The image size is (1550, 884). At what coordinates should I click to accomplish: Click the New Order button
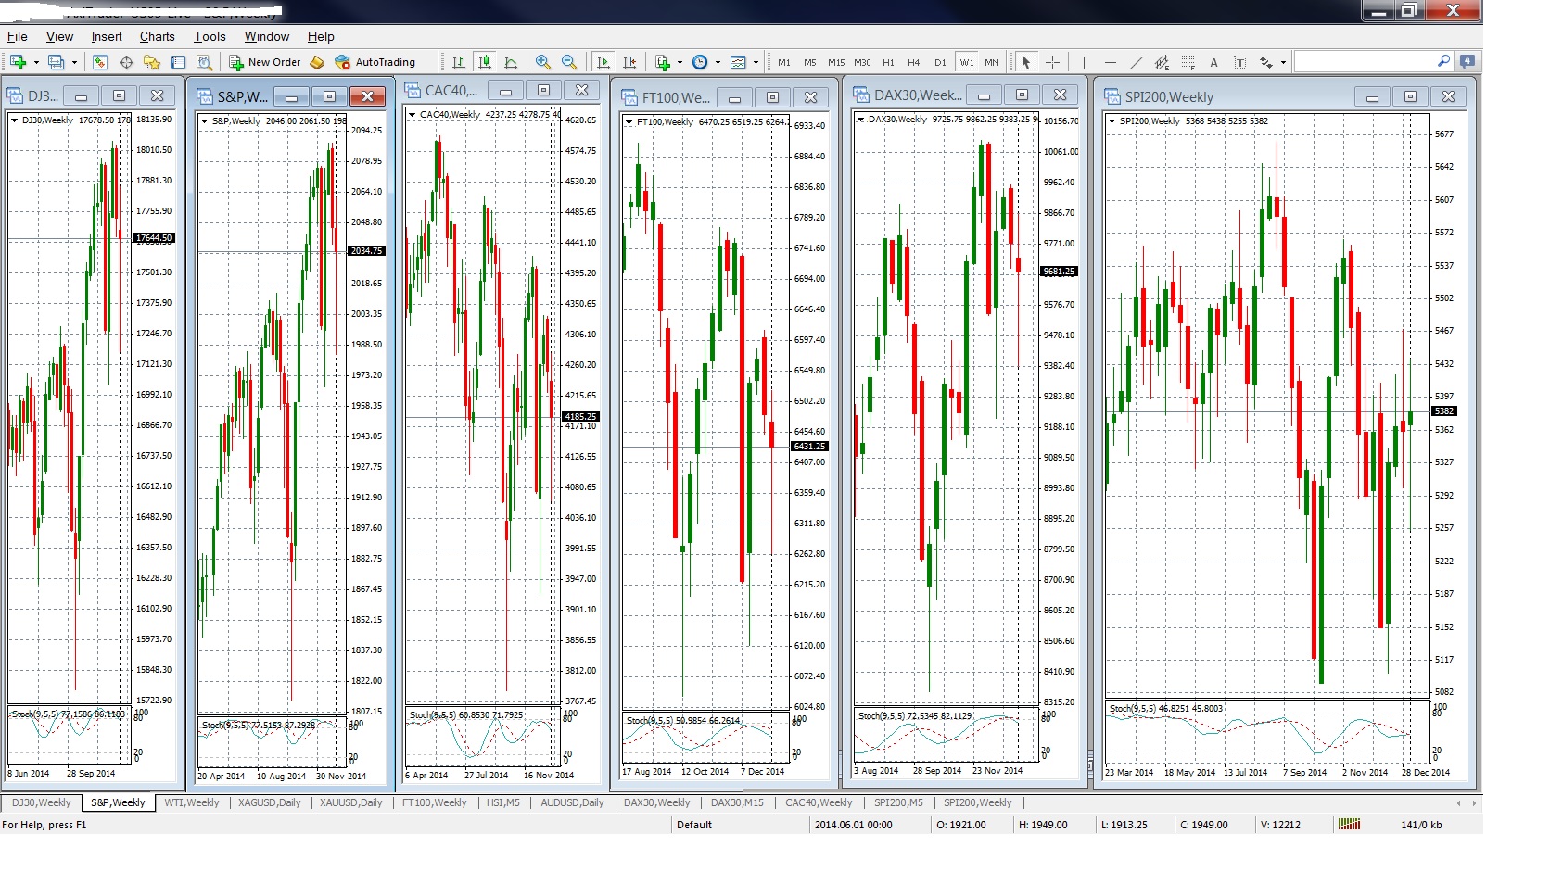click(x=264, y=62)
